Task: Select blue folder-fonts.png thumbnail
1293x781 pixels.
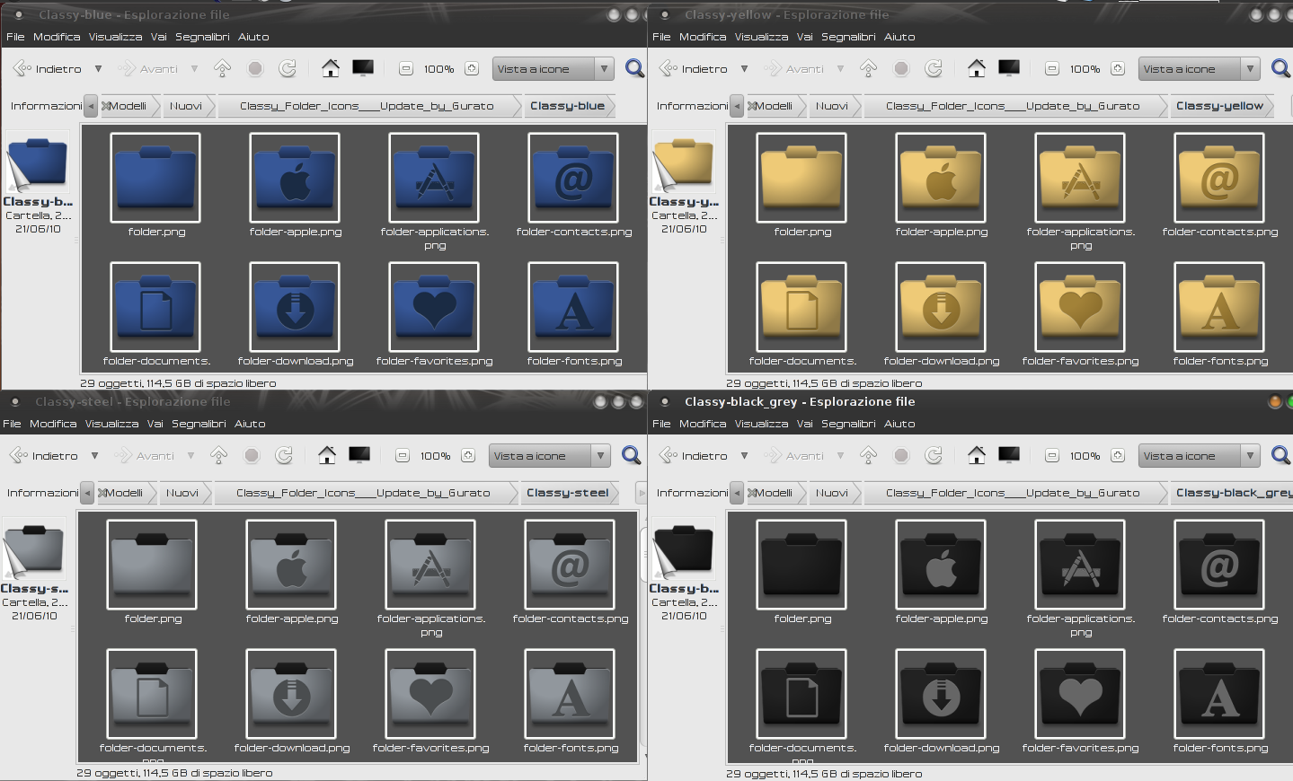Action: point(573,307)
